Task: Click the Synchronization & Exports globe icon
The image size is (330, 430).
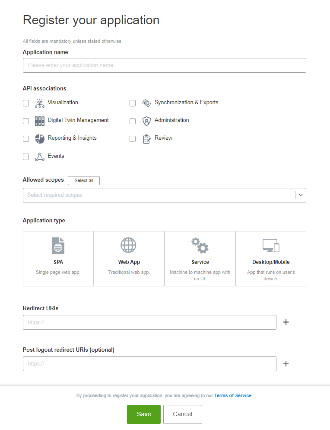Action: point(146,103)
